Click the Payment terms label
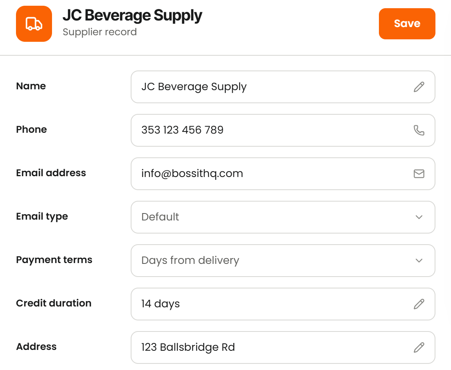The width and height of the screenshot is (451, 370). coord(54,260)
